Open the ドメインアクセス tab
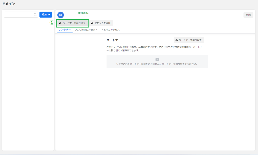The image size is (258, 155). (110, 30)
